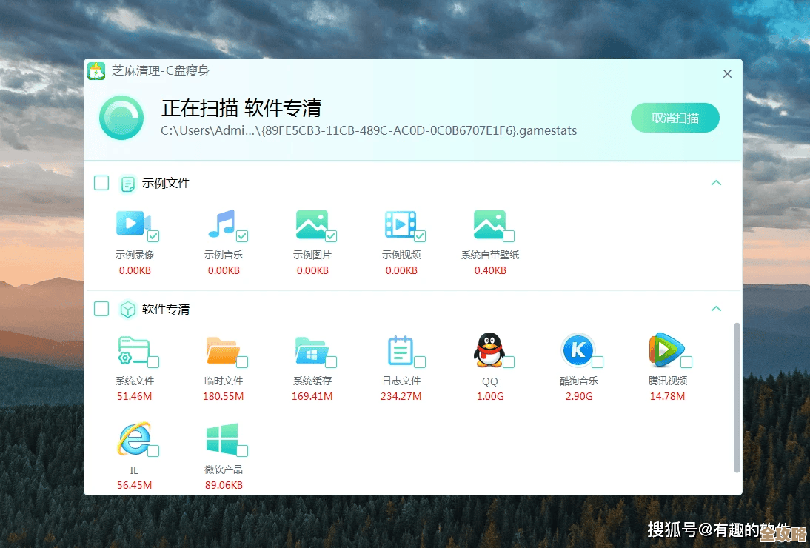The image size is (810, 548).
Task: Select the 临时文件 temp files folder icon
Action: tap(224, 350)
